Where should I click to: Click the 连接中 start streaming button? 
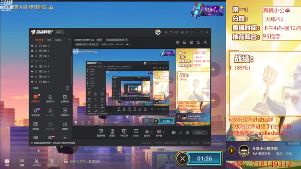(x=200, y=133)
